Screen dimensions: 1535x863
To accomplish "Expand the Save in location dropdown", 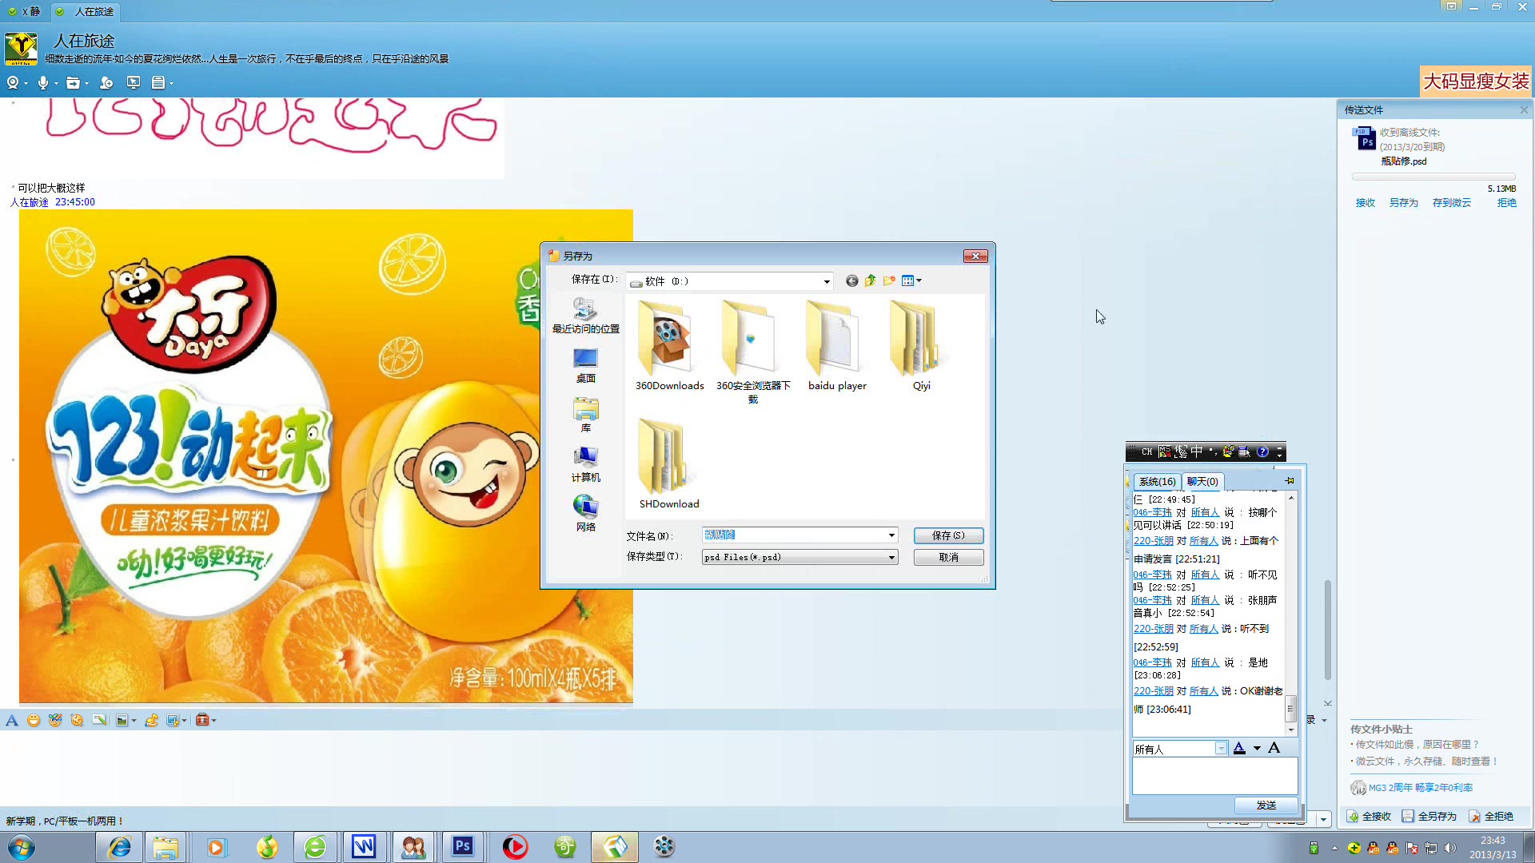I will coord(826,281).
